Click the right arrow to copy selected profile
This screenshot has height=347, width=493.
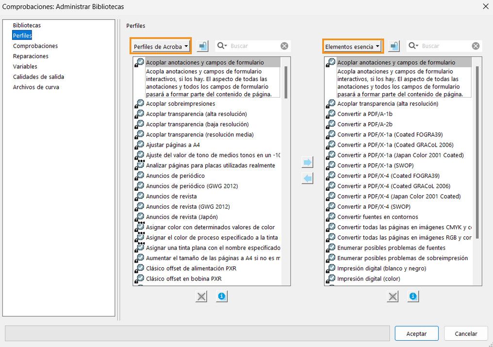307,162
